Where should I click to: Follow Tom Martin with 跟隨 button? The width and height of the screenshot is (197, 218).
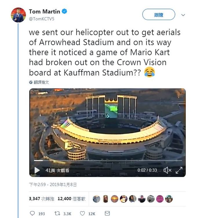tap(159, 15)
